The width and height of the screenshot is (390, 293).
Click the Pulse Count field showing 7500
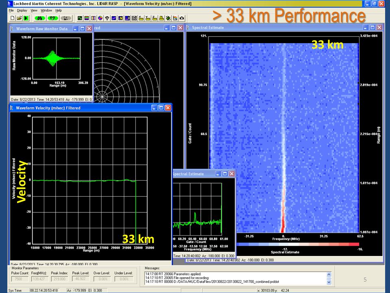(19, 279)
